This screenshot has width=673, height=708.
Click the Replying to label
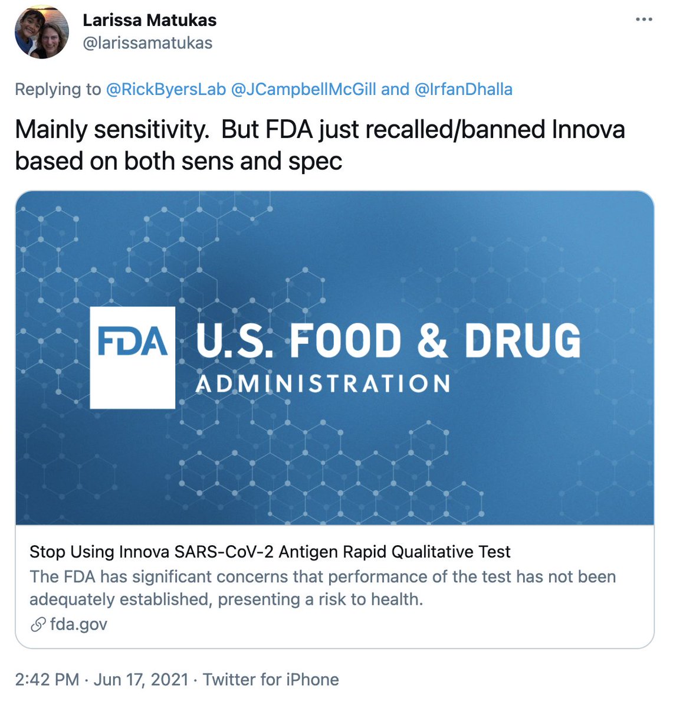pos(58,90)
